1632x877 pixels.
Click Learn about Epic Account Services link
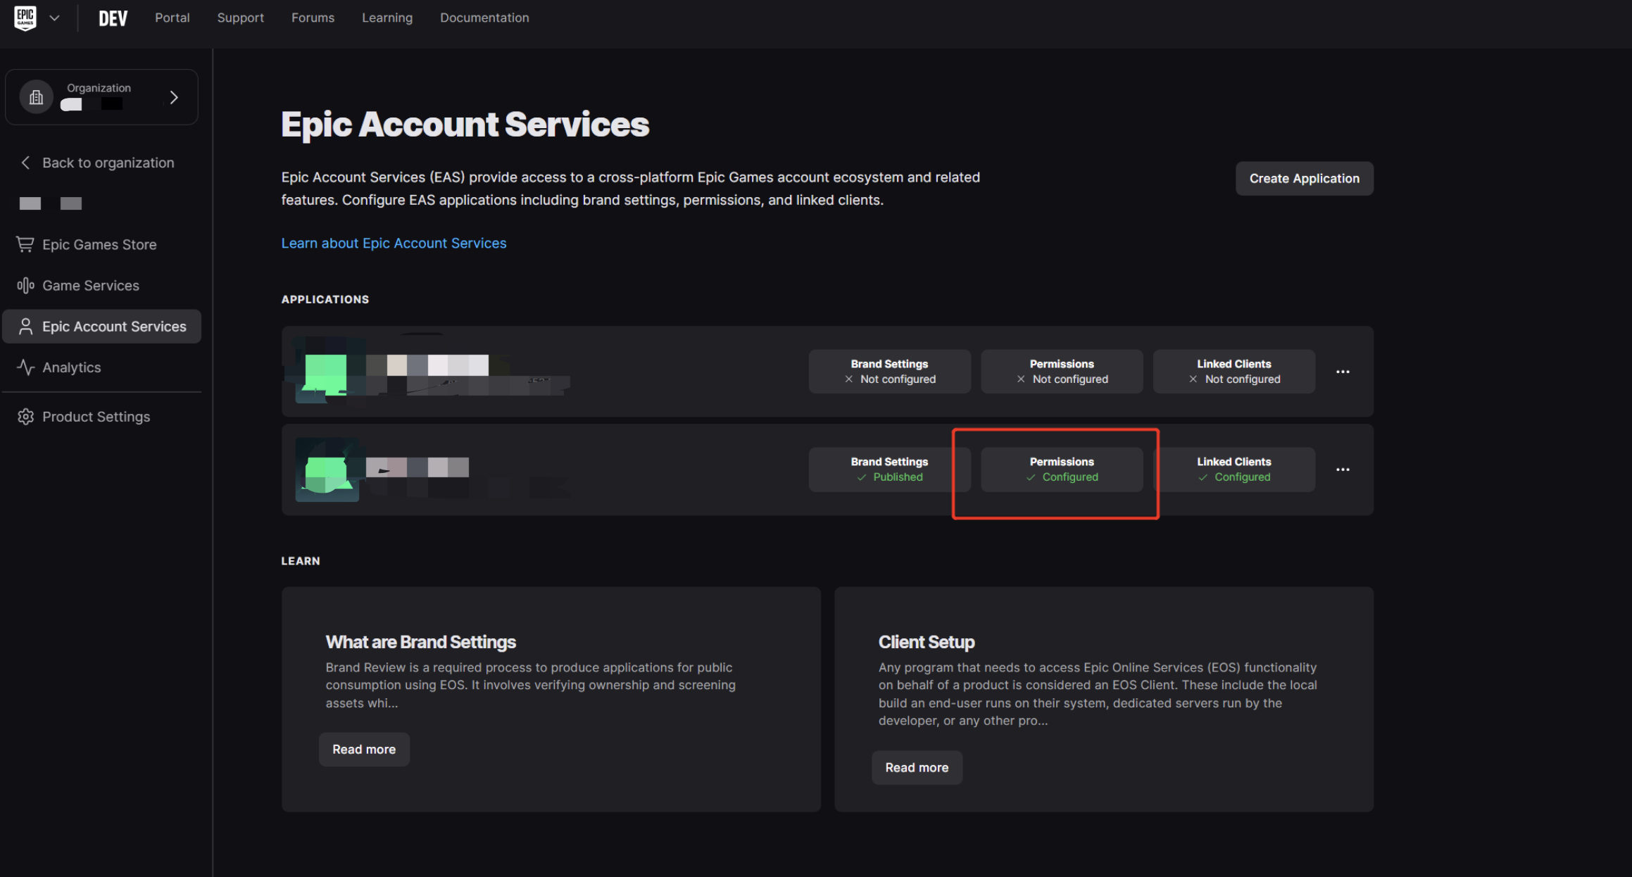[x=393, y=243]
